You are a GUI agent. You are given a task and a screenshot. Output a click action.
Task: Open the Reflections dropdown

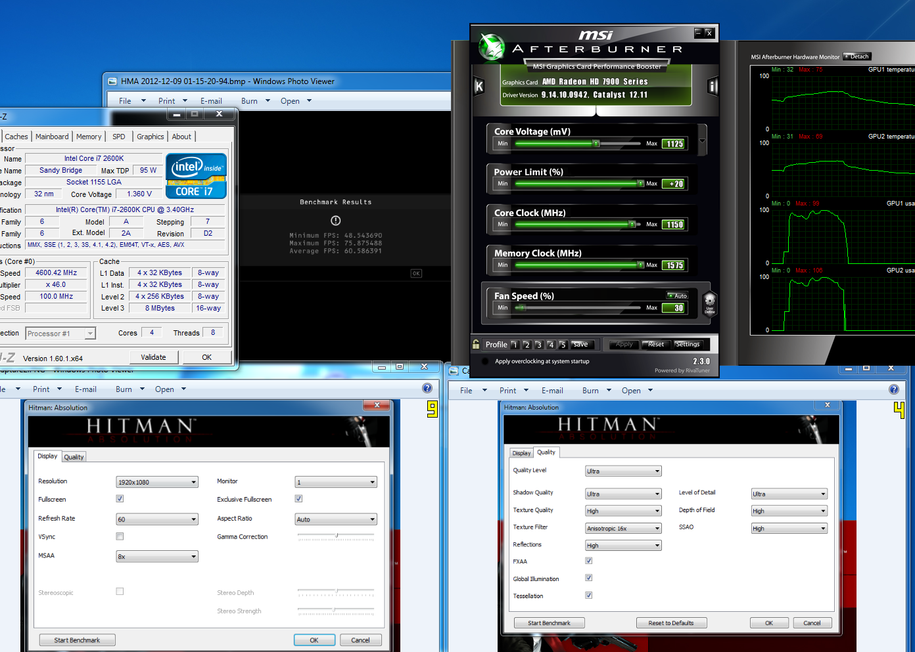pos(623,545)
